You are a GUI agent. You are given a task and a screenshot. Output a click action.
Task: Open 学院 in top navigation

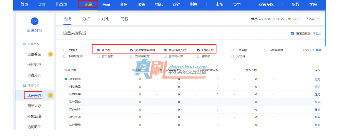[x=313, y=4]
